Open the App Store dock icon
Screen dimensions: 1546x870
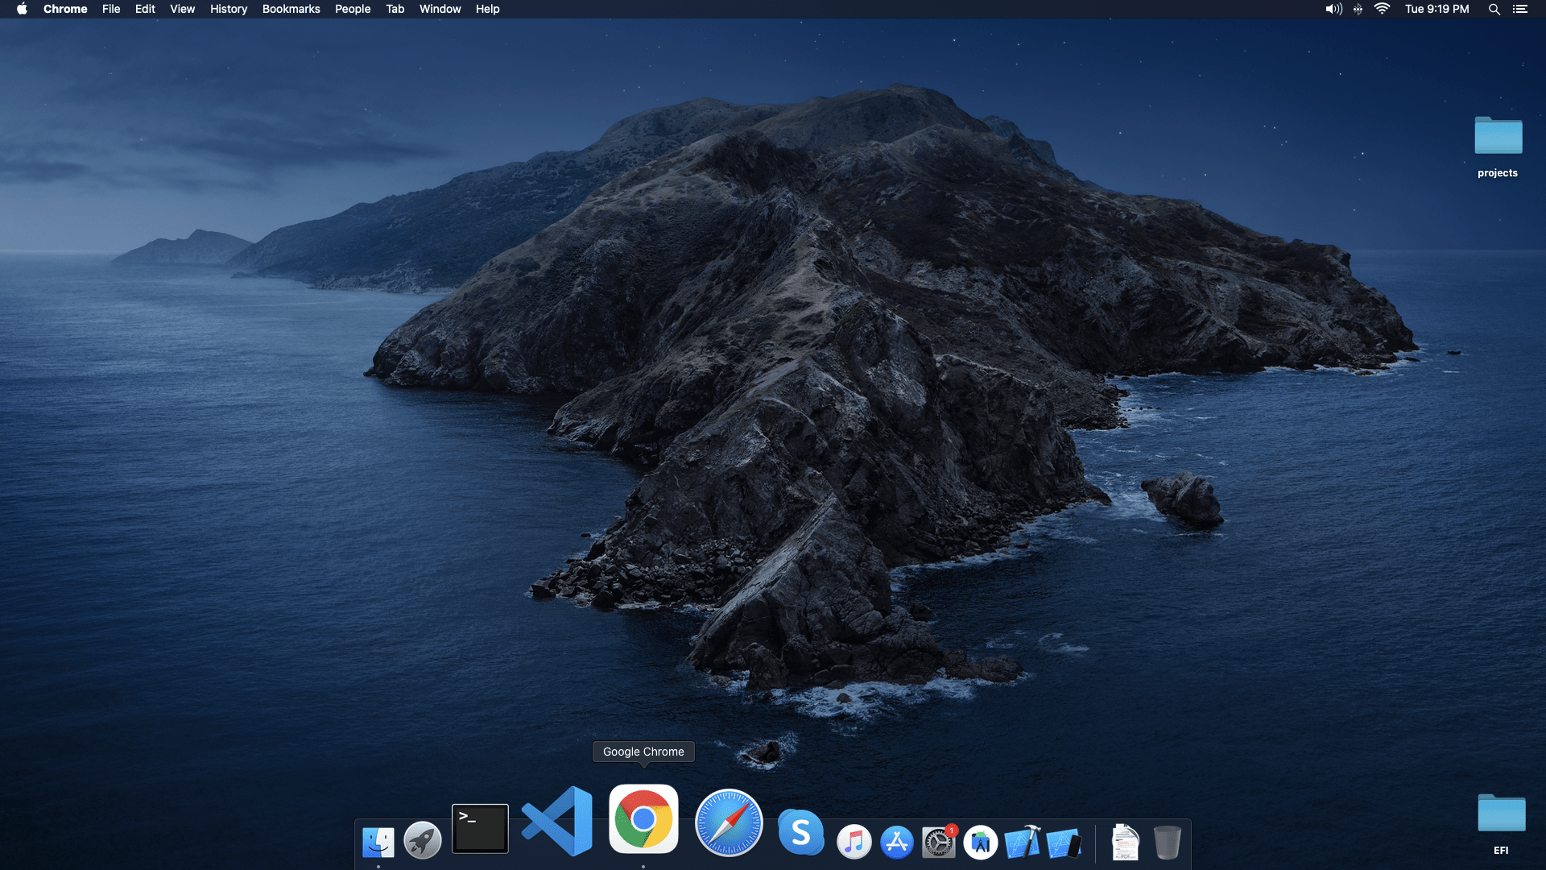896,842
